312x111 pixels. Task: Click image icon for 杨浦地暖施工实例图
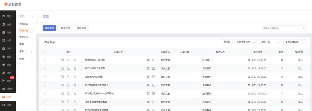pos(153,60)
